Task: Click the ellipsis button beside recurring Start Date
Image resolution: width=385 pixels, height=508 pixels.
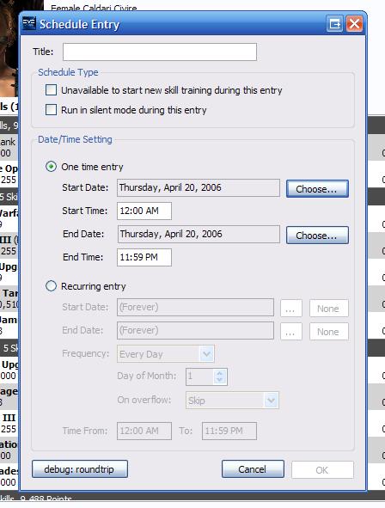Action: click(x=291, y=308)
